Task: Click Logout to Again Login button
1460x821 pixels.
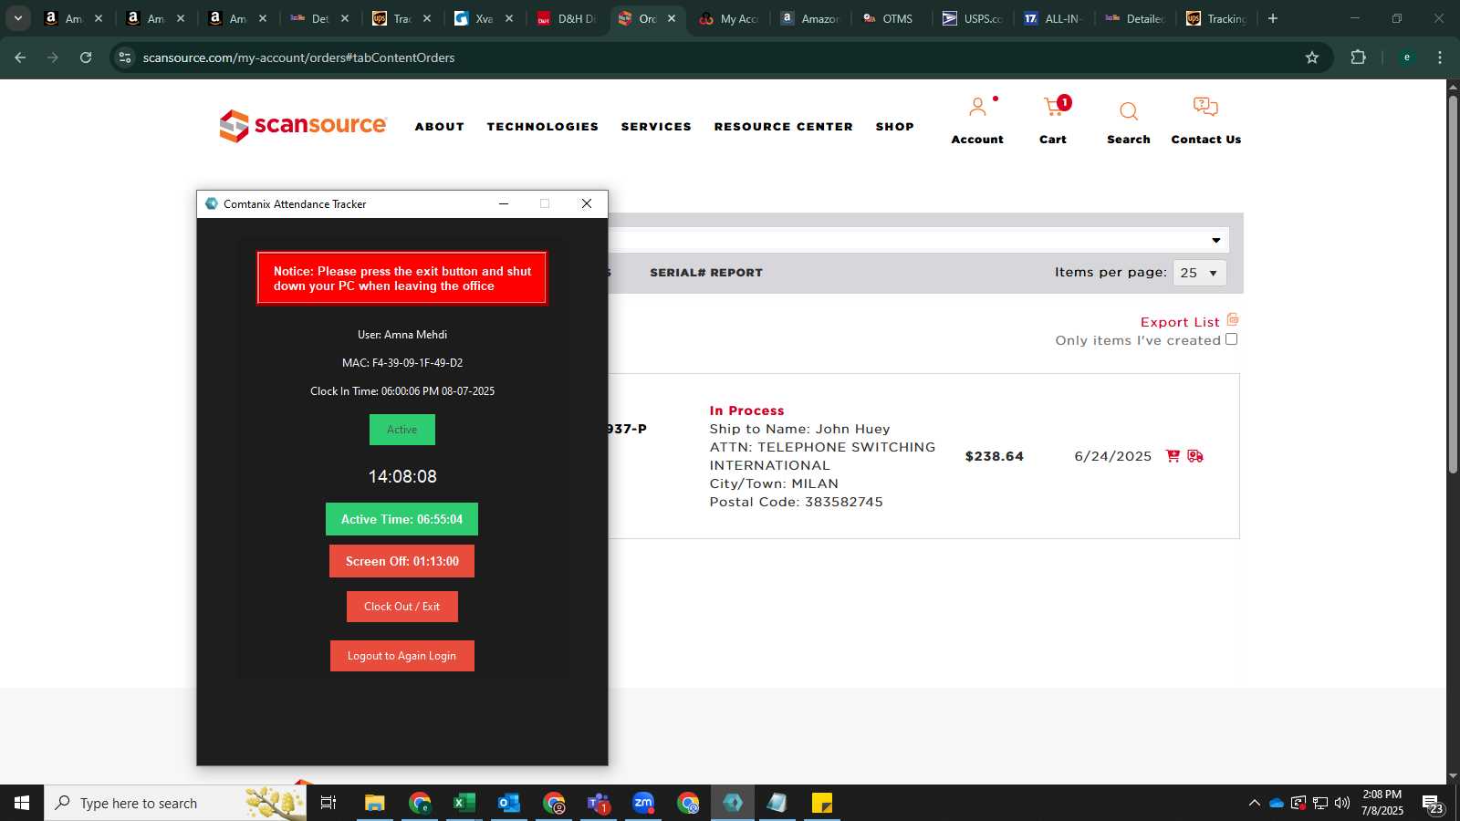Action: [x=402, y=656]
